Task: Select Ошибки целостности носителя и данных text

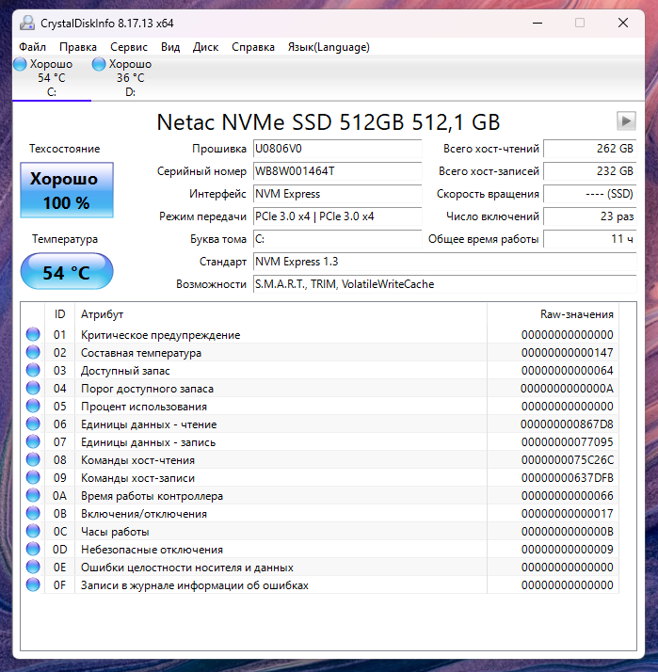Action: pos(187,568)
